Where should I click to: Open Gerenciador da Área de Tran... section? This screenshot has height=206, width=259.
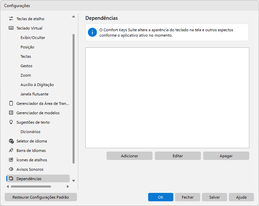tap(43, 104)
